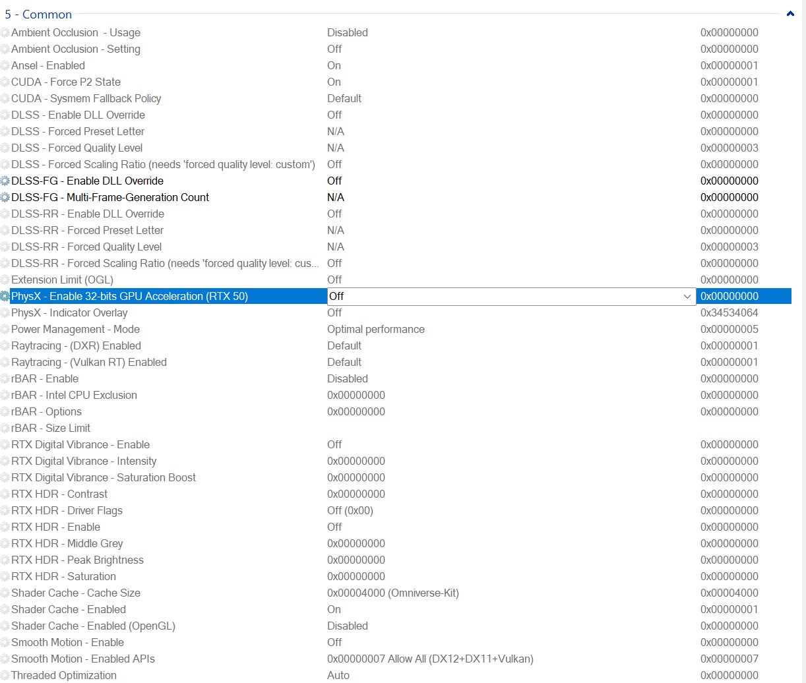The image size is (806, 683).
Task: Click gear icon next to Ambient Occlusion - Usage
Action: tap(5, 32)
